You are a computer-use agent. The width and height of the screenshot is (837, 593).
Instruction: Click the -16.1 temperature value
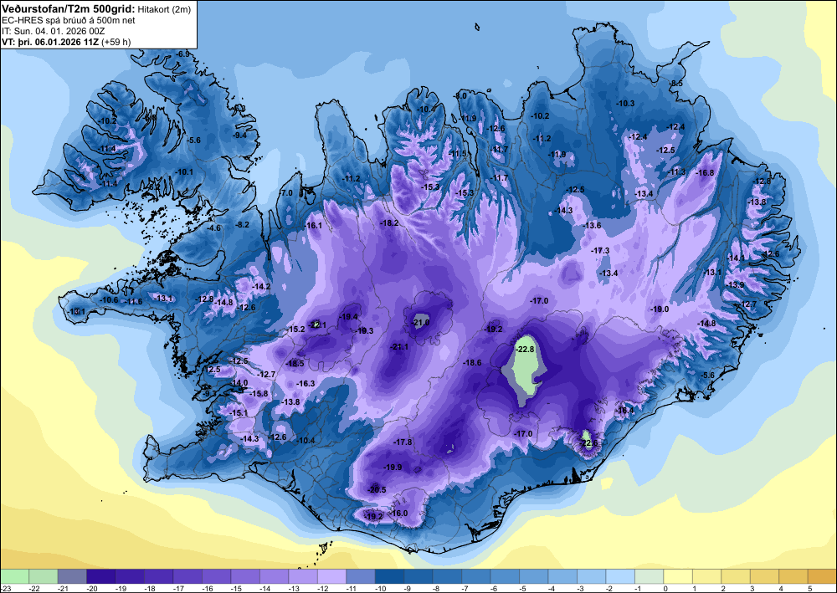coord(313,226)
